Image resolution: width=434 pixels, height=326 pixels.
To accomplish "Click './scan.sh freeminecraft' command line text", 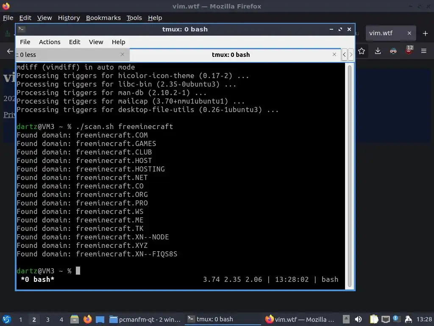I will tap(125, 126).
